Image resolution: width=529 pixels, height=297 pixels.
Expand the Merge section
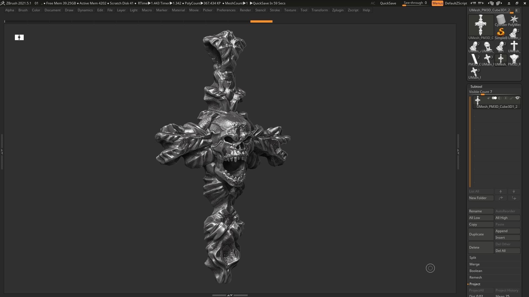click(x=474, y=264)
